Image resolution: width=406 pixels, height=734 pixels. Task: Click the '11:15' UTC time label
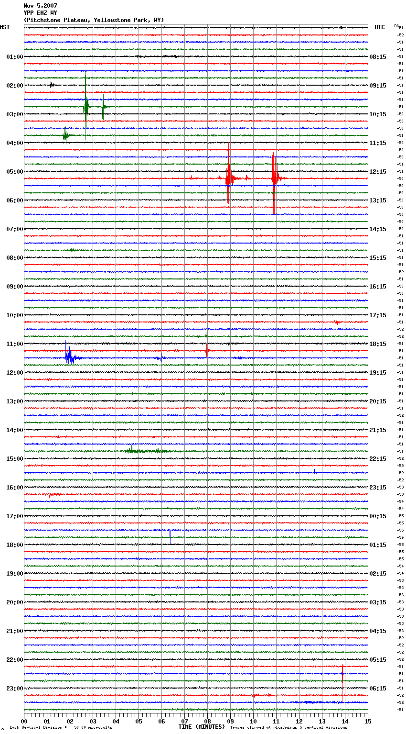tap(378, 143)
